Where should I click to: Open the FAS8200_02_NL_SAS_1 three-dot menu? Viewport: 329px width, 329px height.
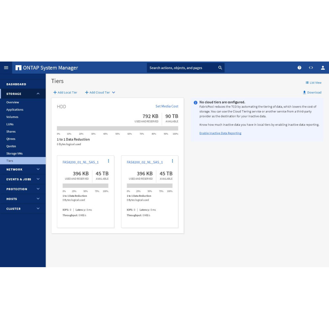pos(172,161)
